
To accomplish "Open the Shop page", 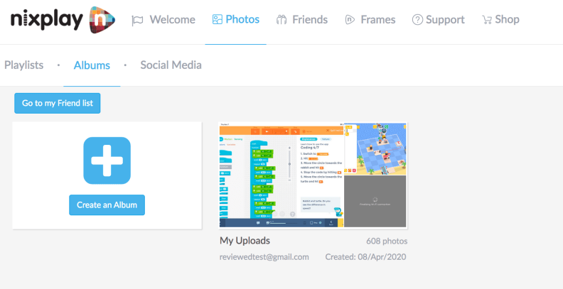I will pos(507,19).
